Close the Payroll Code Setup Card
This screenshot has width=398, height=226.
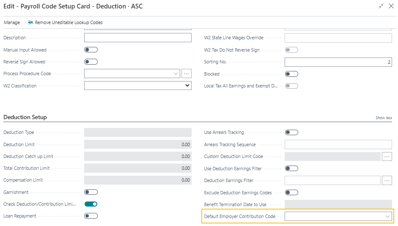(391, 6)
